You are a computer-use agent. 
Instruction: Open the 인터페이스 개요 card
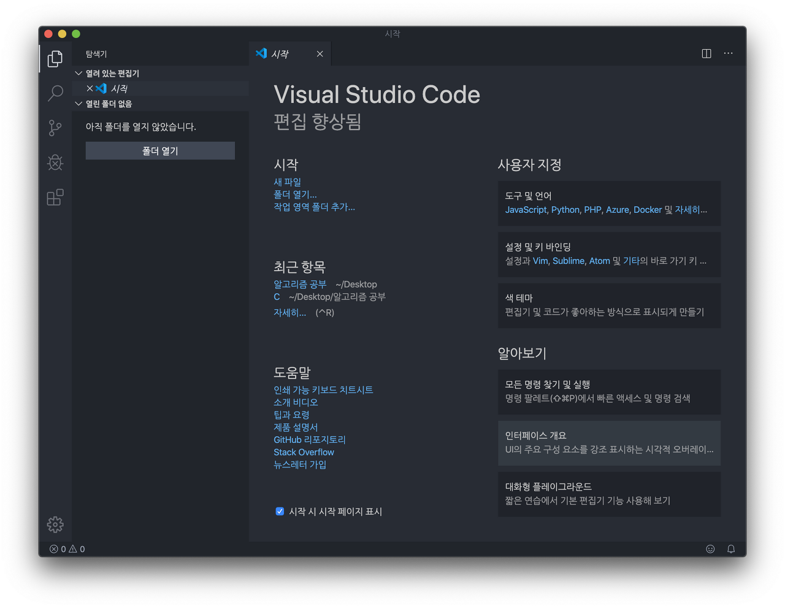point(609,443)
